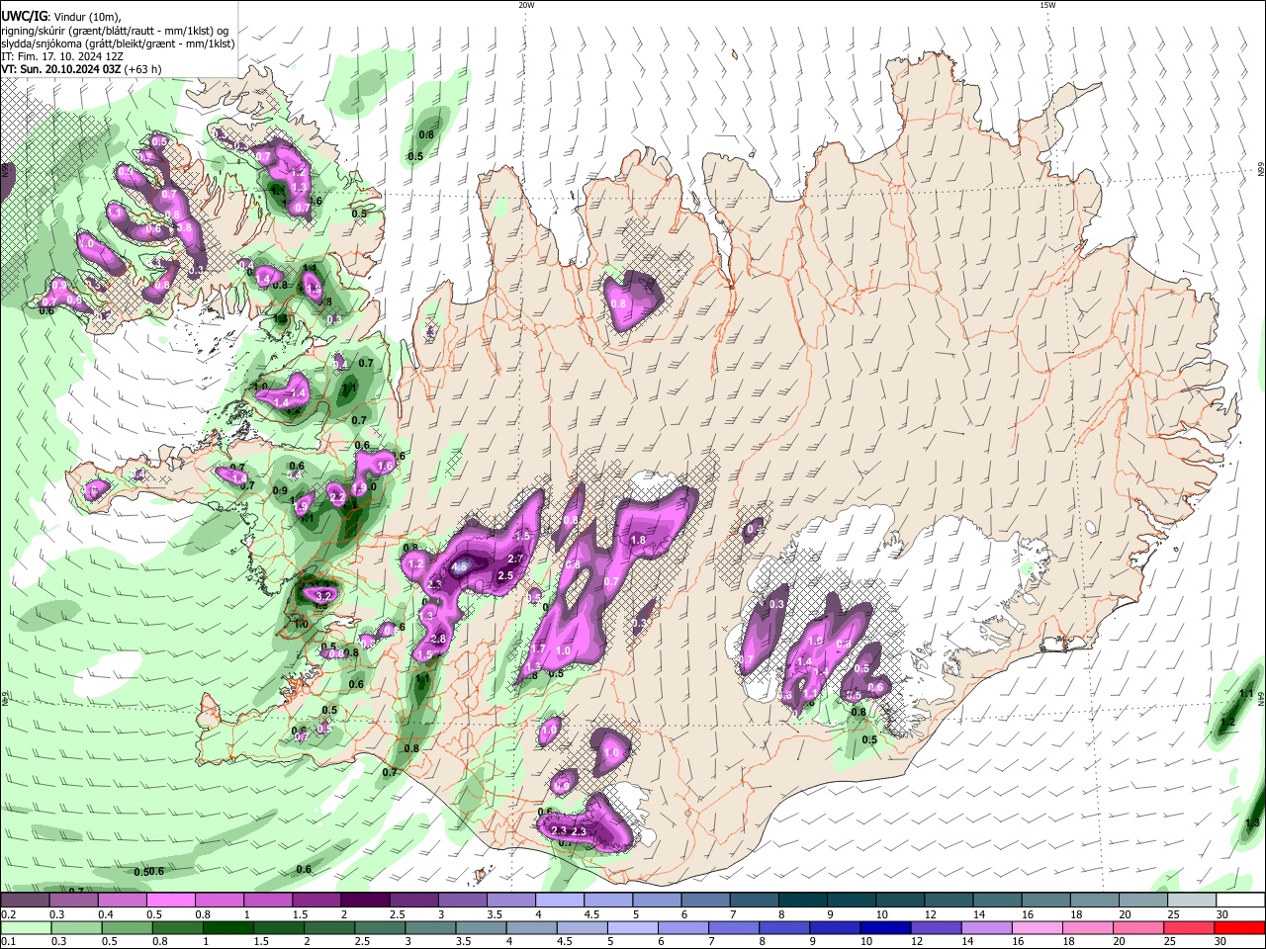The image size is (1266, 949).
Task: Click the 'rigning/skúrir' legend description line
Action: click(x=115, y=31)
